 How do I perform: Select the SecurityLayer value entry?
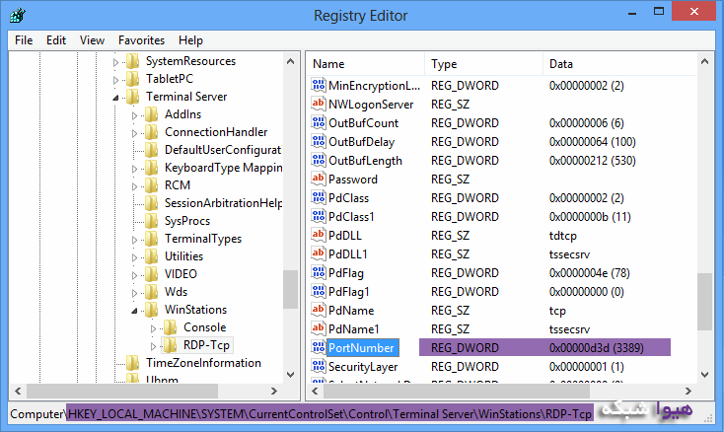click(361, 367)
